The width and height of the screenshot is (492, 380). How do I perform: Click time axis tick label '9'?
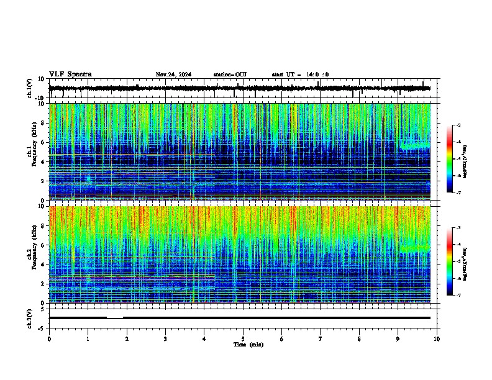(x=398, y=339)
